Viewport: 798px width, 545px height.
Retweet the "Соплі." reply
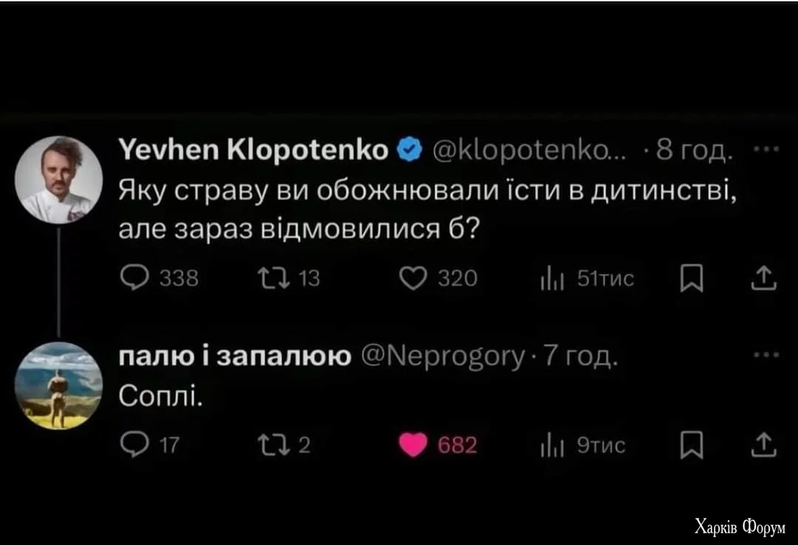coord(267,445)
